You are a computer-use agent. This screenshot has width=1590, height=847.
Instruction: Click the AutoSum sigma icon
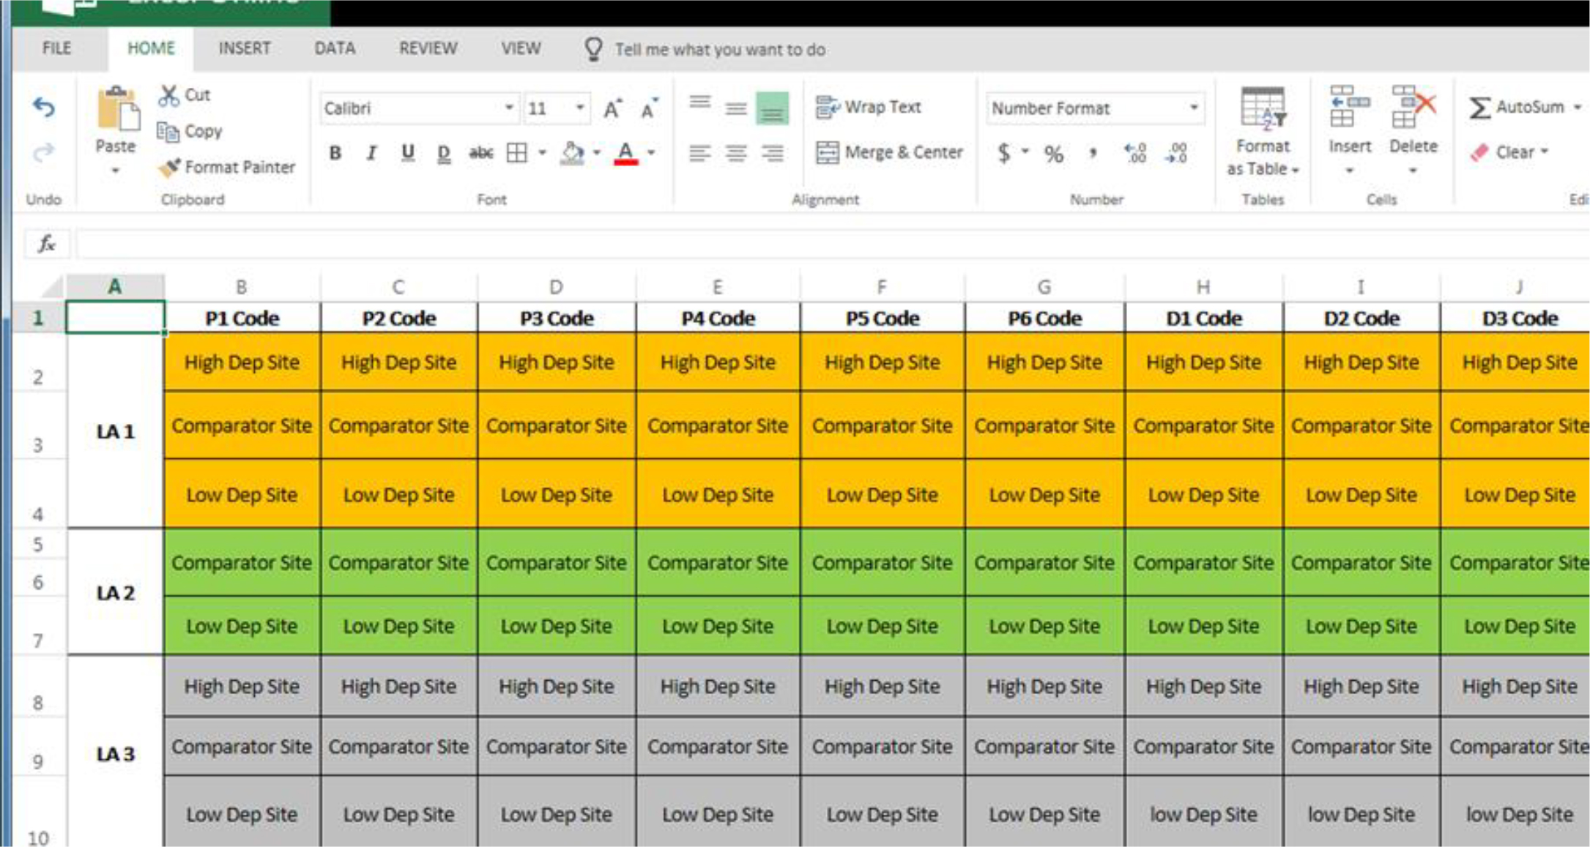[1479, 108]
